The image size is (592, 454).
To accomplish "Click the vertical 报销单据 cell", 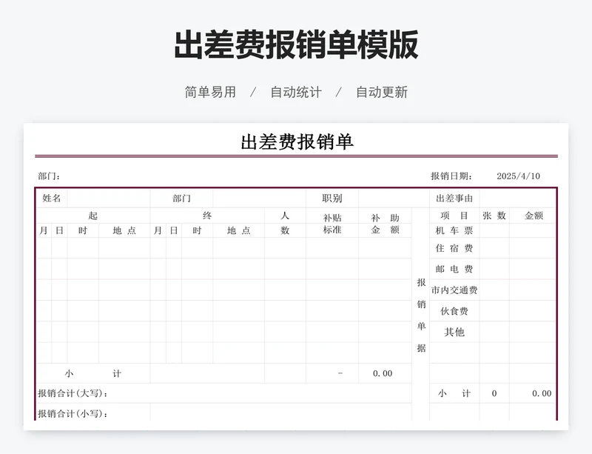I will [x=421, y=315].
